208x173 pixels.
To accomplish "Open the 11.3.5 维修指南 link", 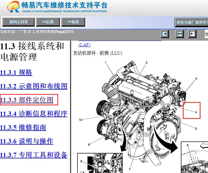I will [x=23, y=127].
